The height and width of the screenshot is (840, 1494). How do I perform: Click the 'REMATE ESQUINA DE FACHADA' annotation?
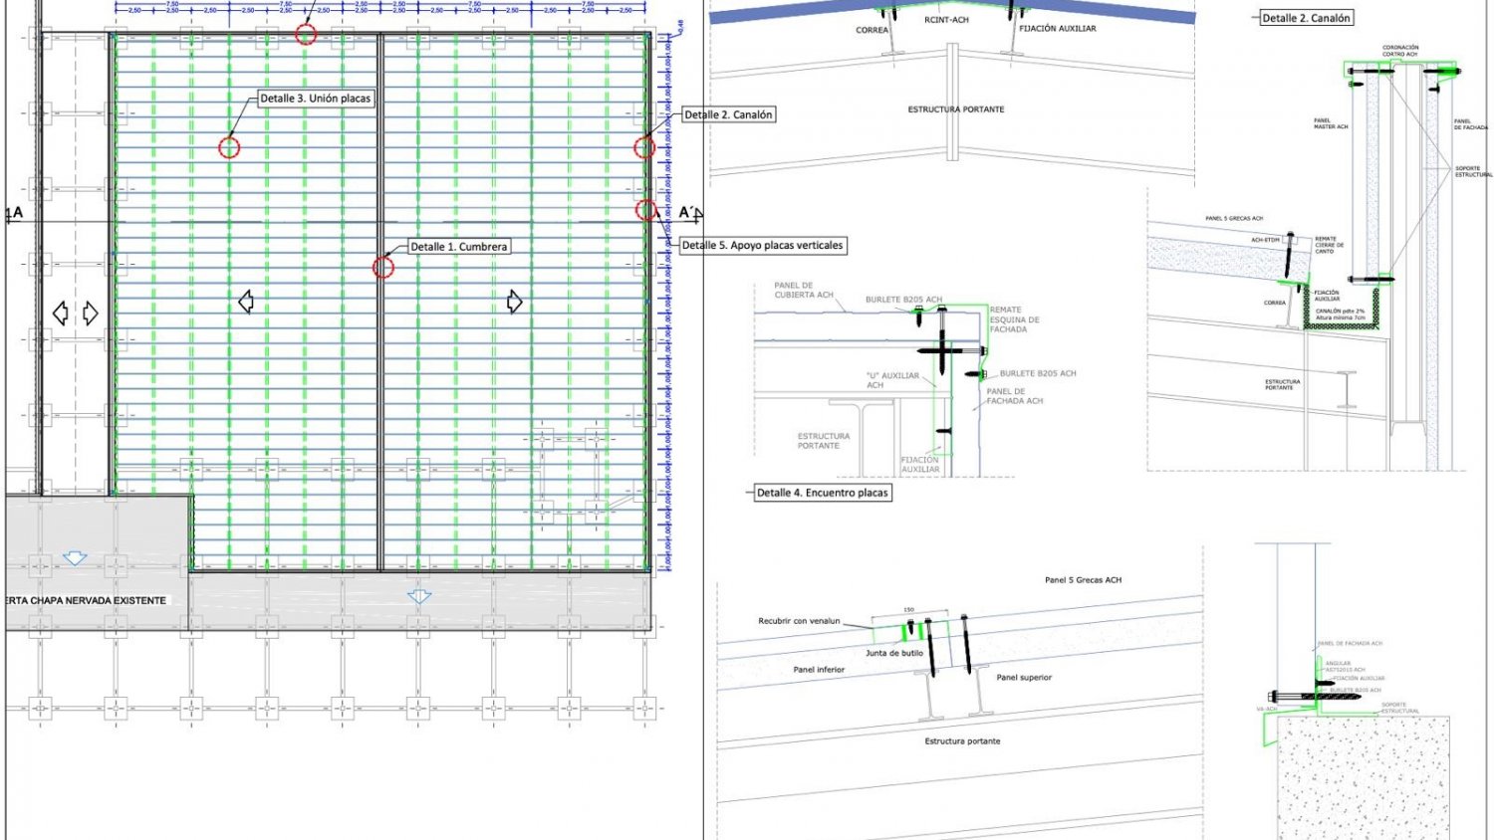[x=1015, y=319]
